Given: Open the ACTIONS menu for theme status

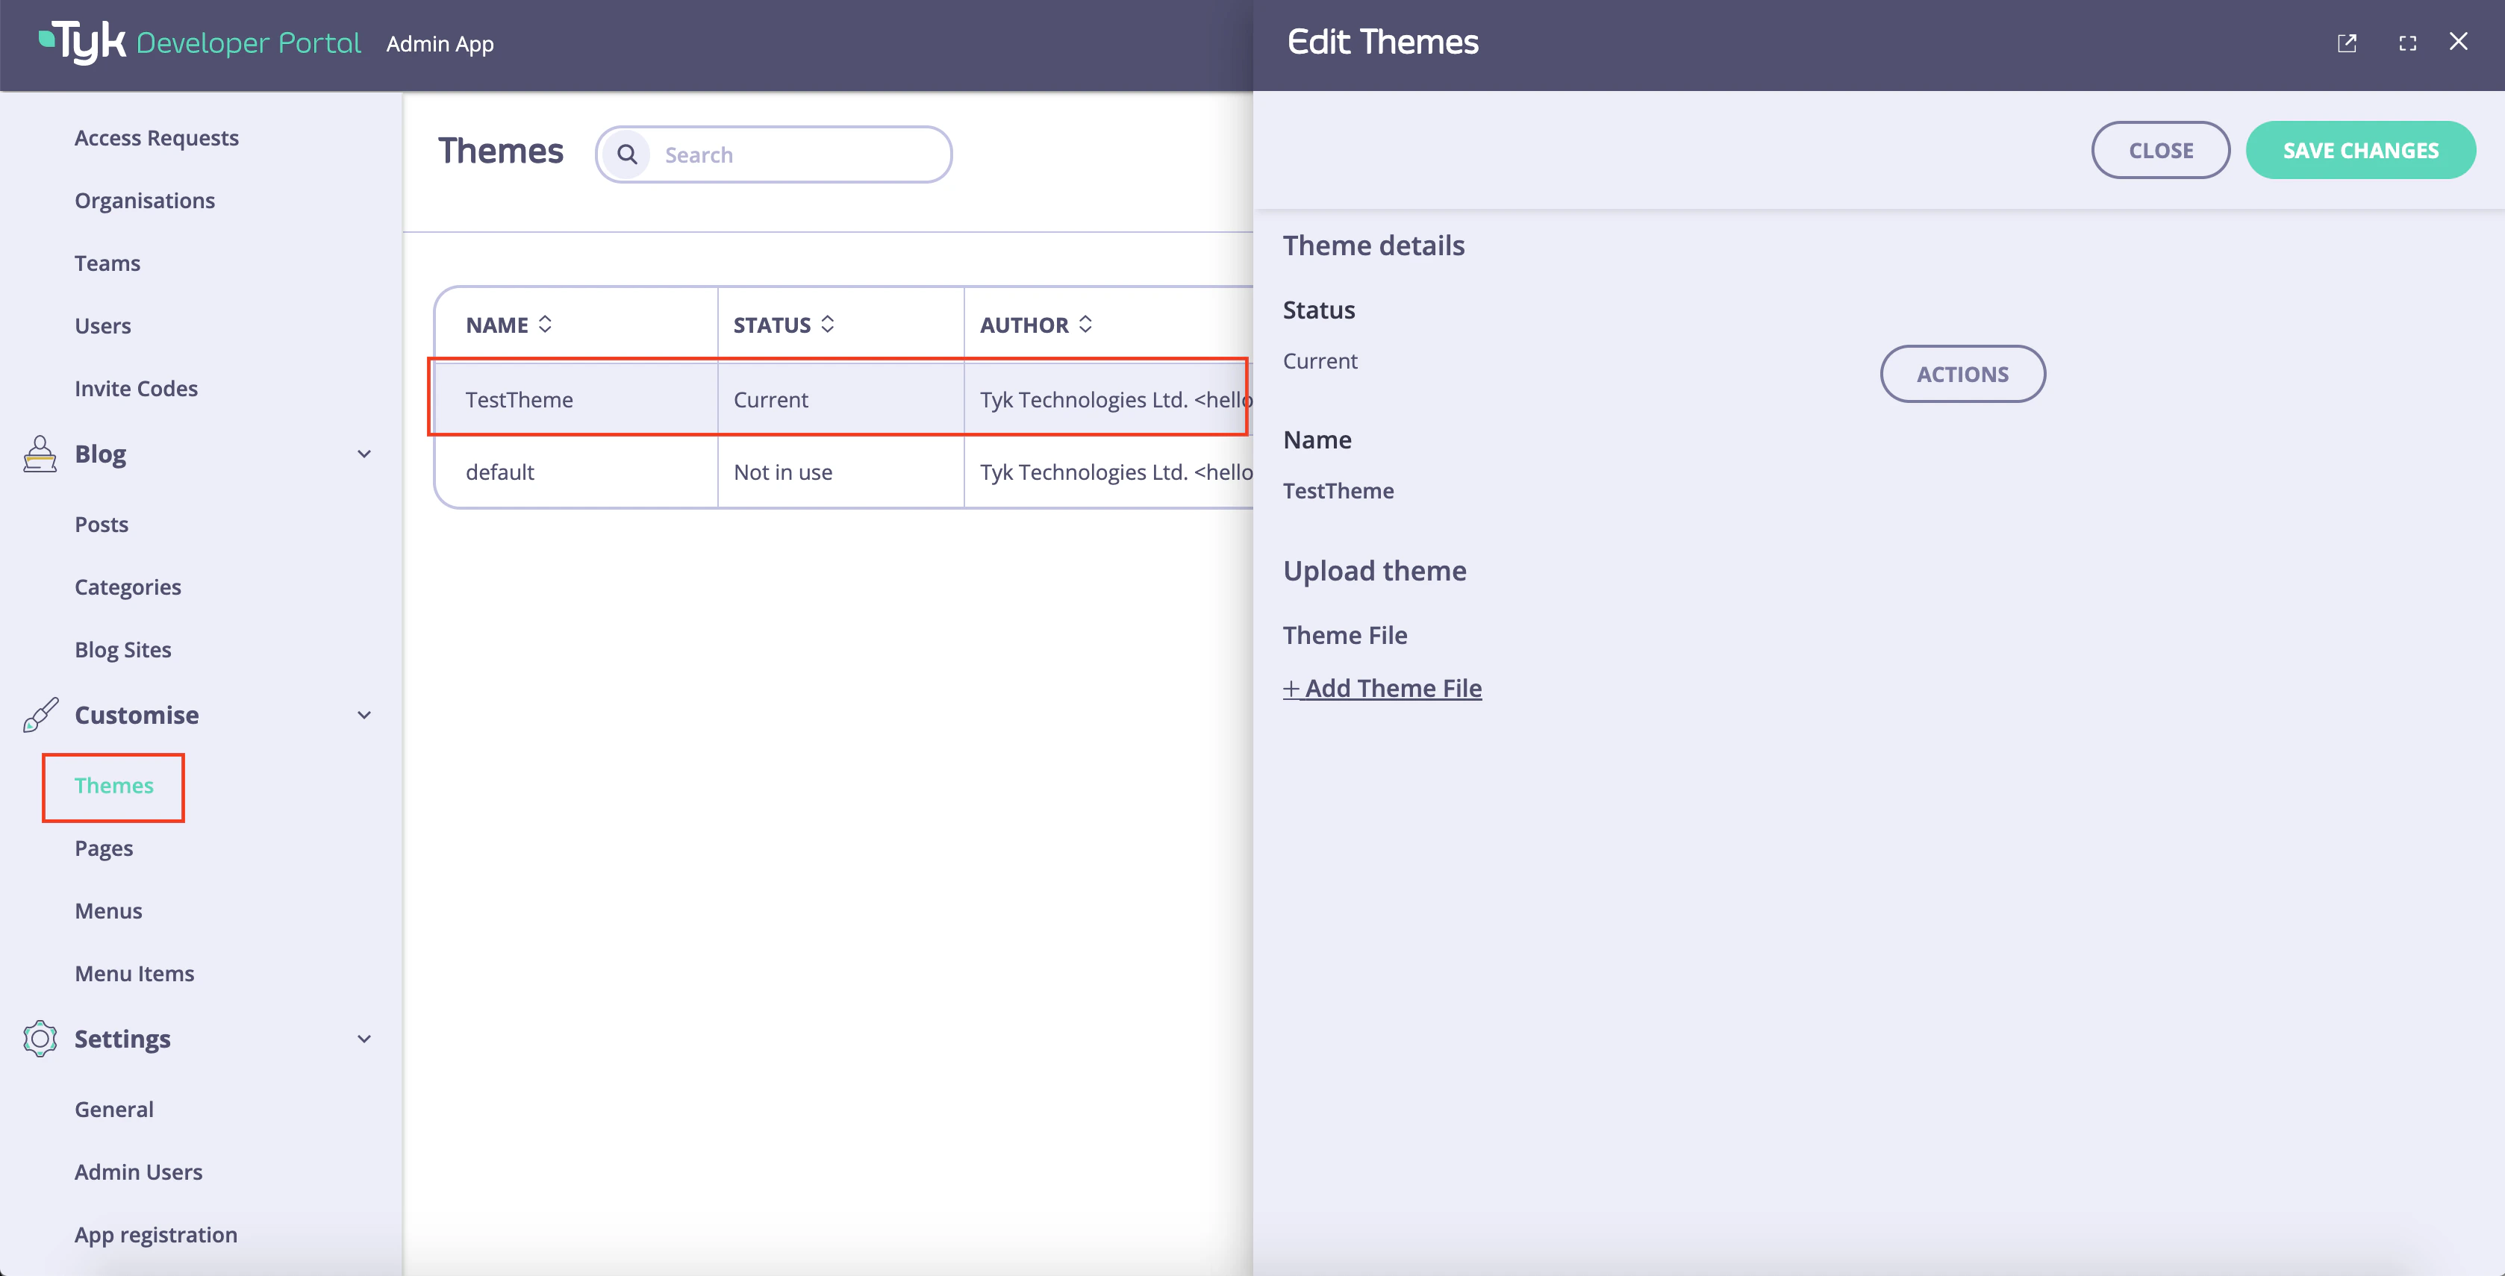Looking at the screenshot, I should [x=1962, y=373].
